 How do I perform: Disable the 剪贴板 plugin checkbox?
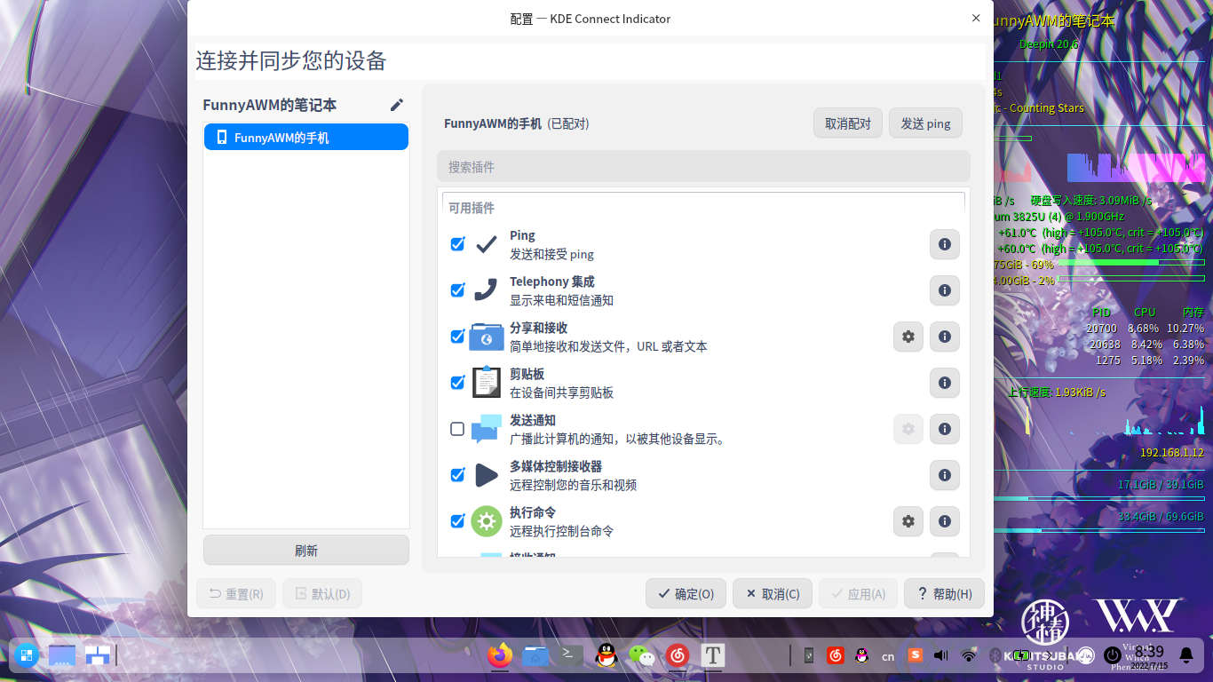(457, 382)
